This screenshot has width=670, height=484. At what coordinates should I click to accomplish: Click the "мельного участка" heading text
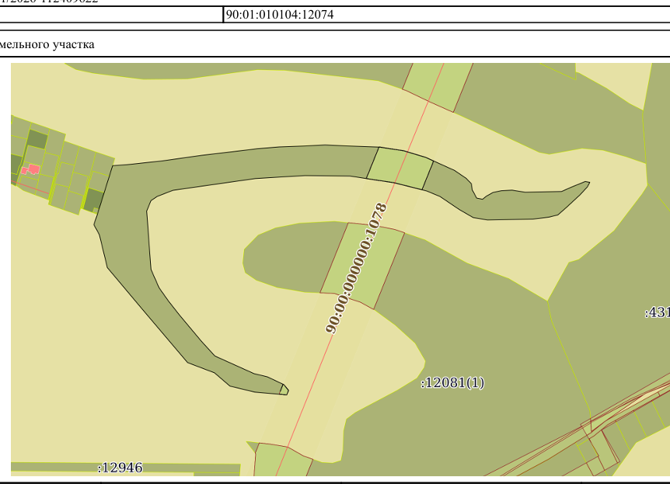pos(47,44)
